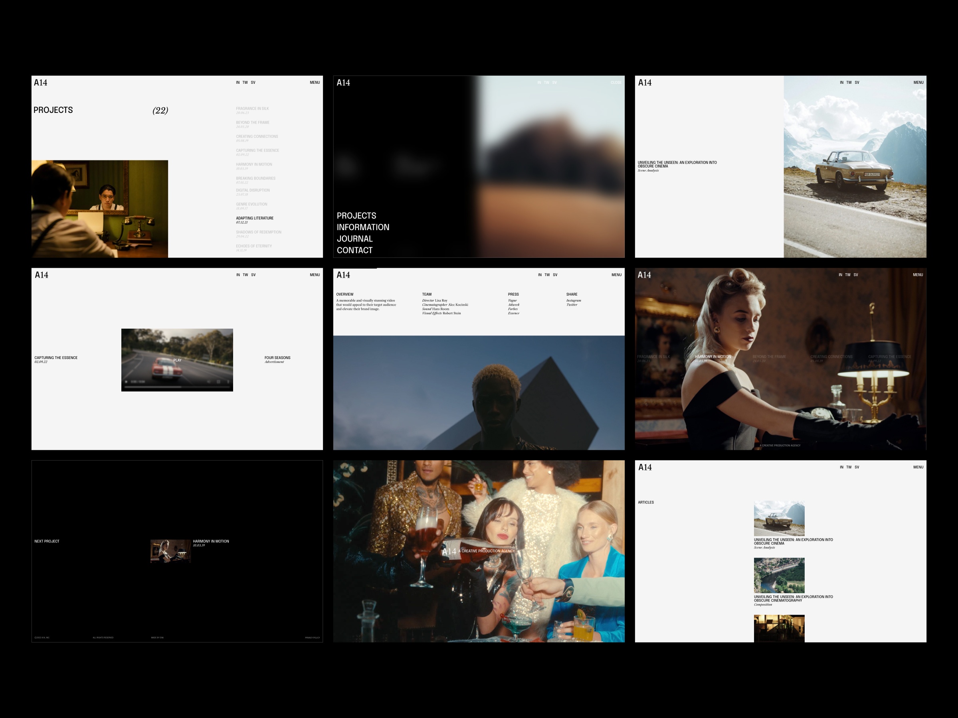Select JOURNAL in the navigation menu
The image size is (958, 718).
[x=355, y=239]
